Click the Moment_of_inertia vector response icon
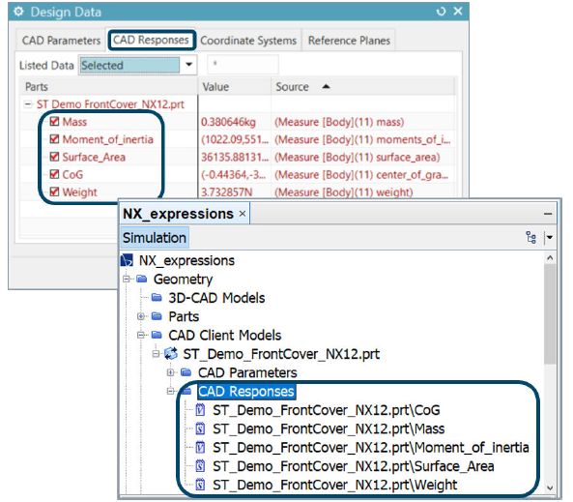Image resolution: width=573 pixels, height=502 pixels. pyautogui.click(x=200, y=447)
